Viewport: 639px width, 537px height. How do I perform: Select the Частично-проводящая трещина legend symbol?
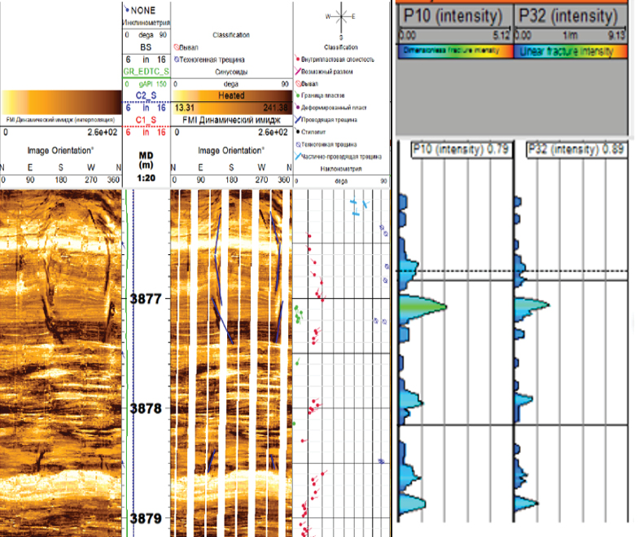click(299, 156)
